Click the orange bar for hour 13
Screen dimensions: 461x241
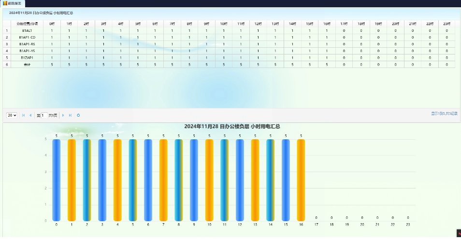point(255,180)
